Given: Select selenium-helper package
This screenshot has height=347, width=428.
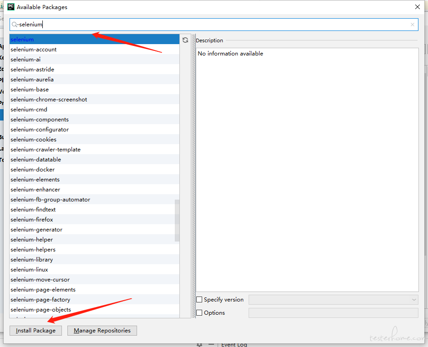Looking at the screenshot, I should tap(94, 239).
